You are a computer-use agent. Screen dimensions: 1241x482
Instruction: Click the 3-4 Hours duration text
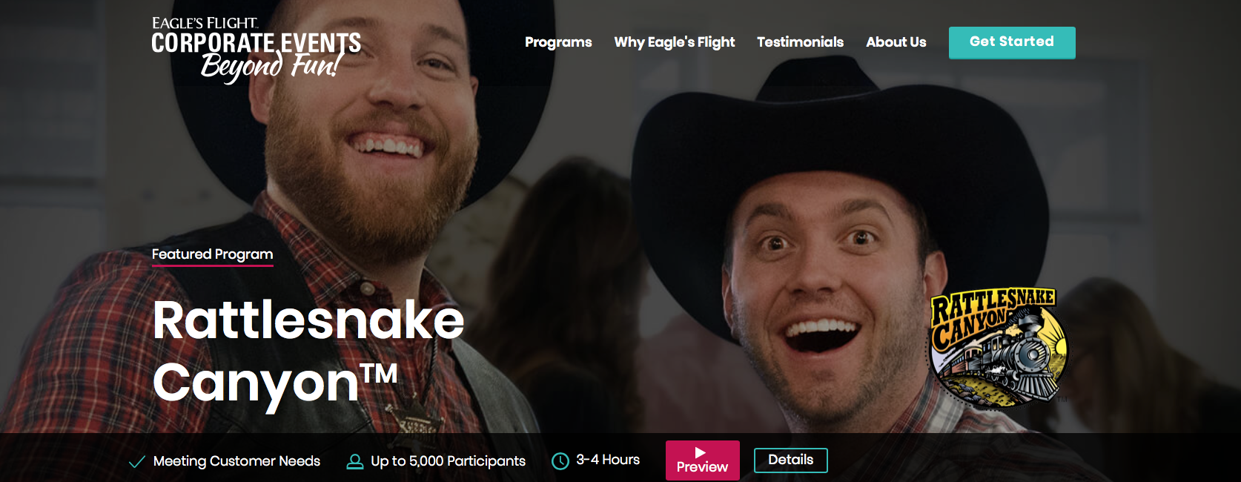tap(608, 460)
